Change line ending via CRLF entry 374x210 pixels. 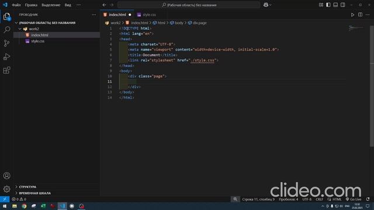(x=319, y=199)
